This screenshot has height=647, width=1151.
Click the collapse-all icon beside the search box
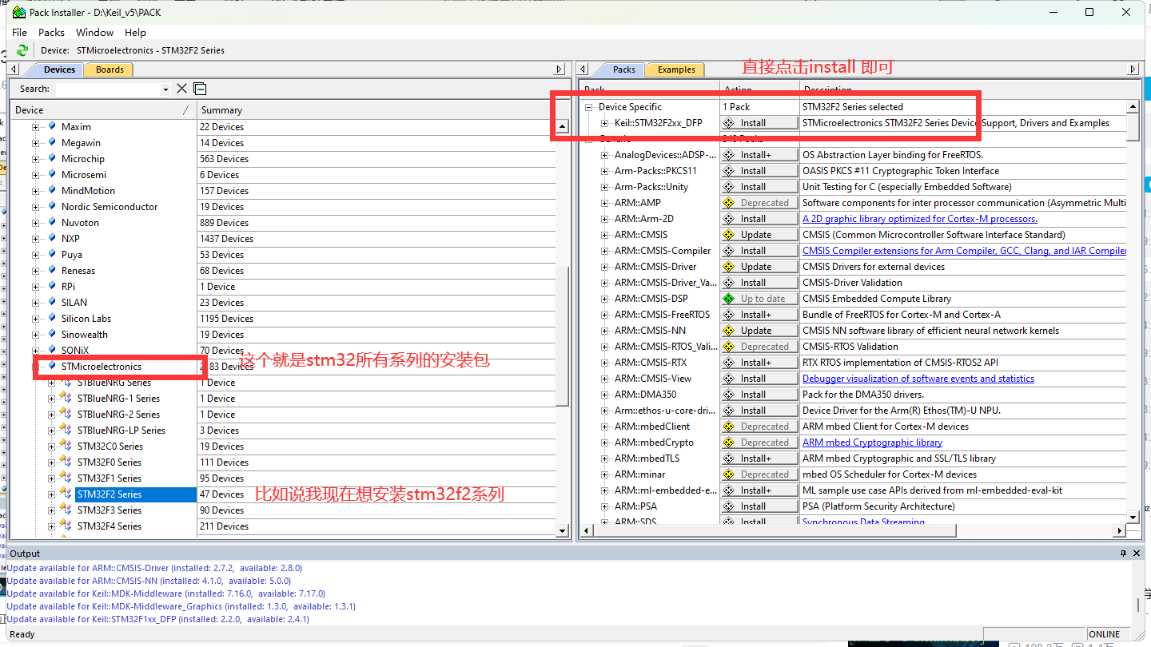[x=200, y=89]
